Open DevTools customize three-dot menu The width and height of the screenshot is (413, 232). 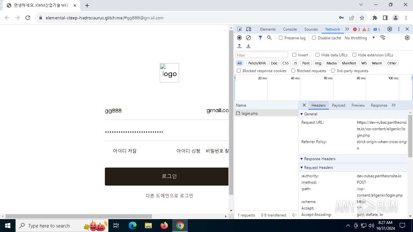pos(399,29)
